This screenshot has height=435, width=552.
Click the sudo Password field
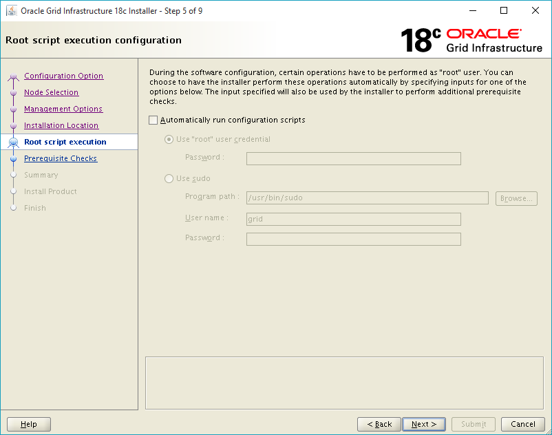coord(354,239)
